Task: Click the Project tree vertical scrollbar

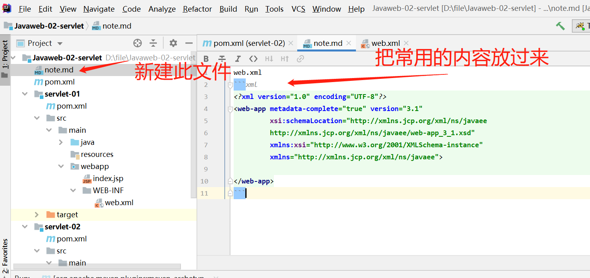Action: pyautogui.click(x=194, y=125)
